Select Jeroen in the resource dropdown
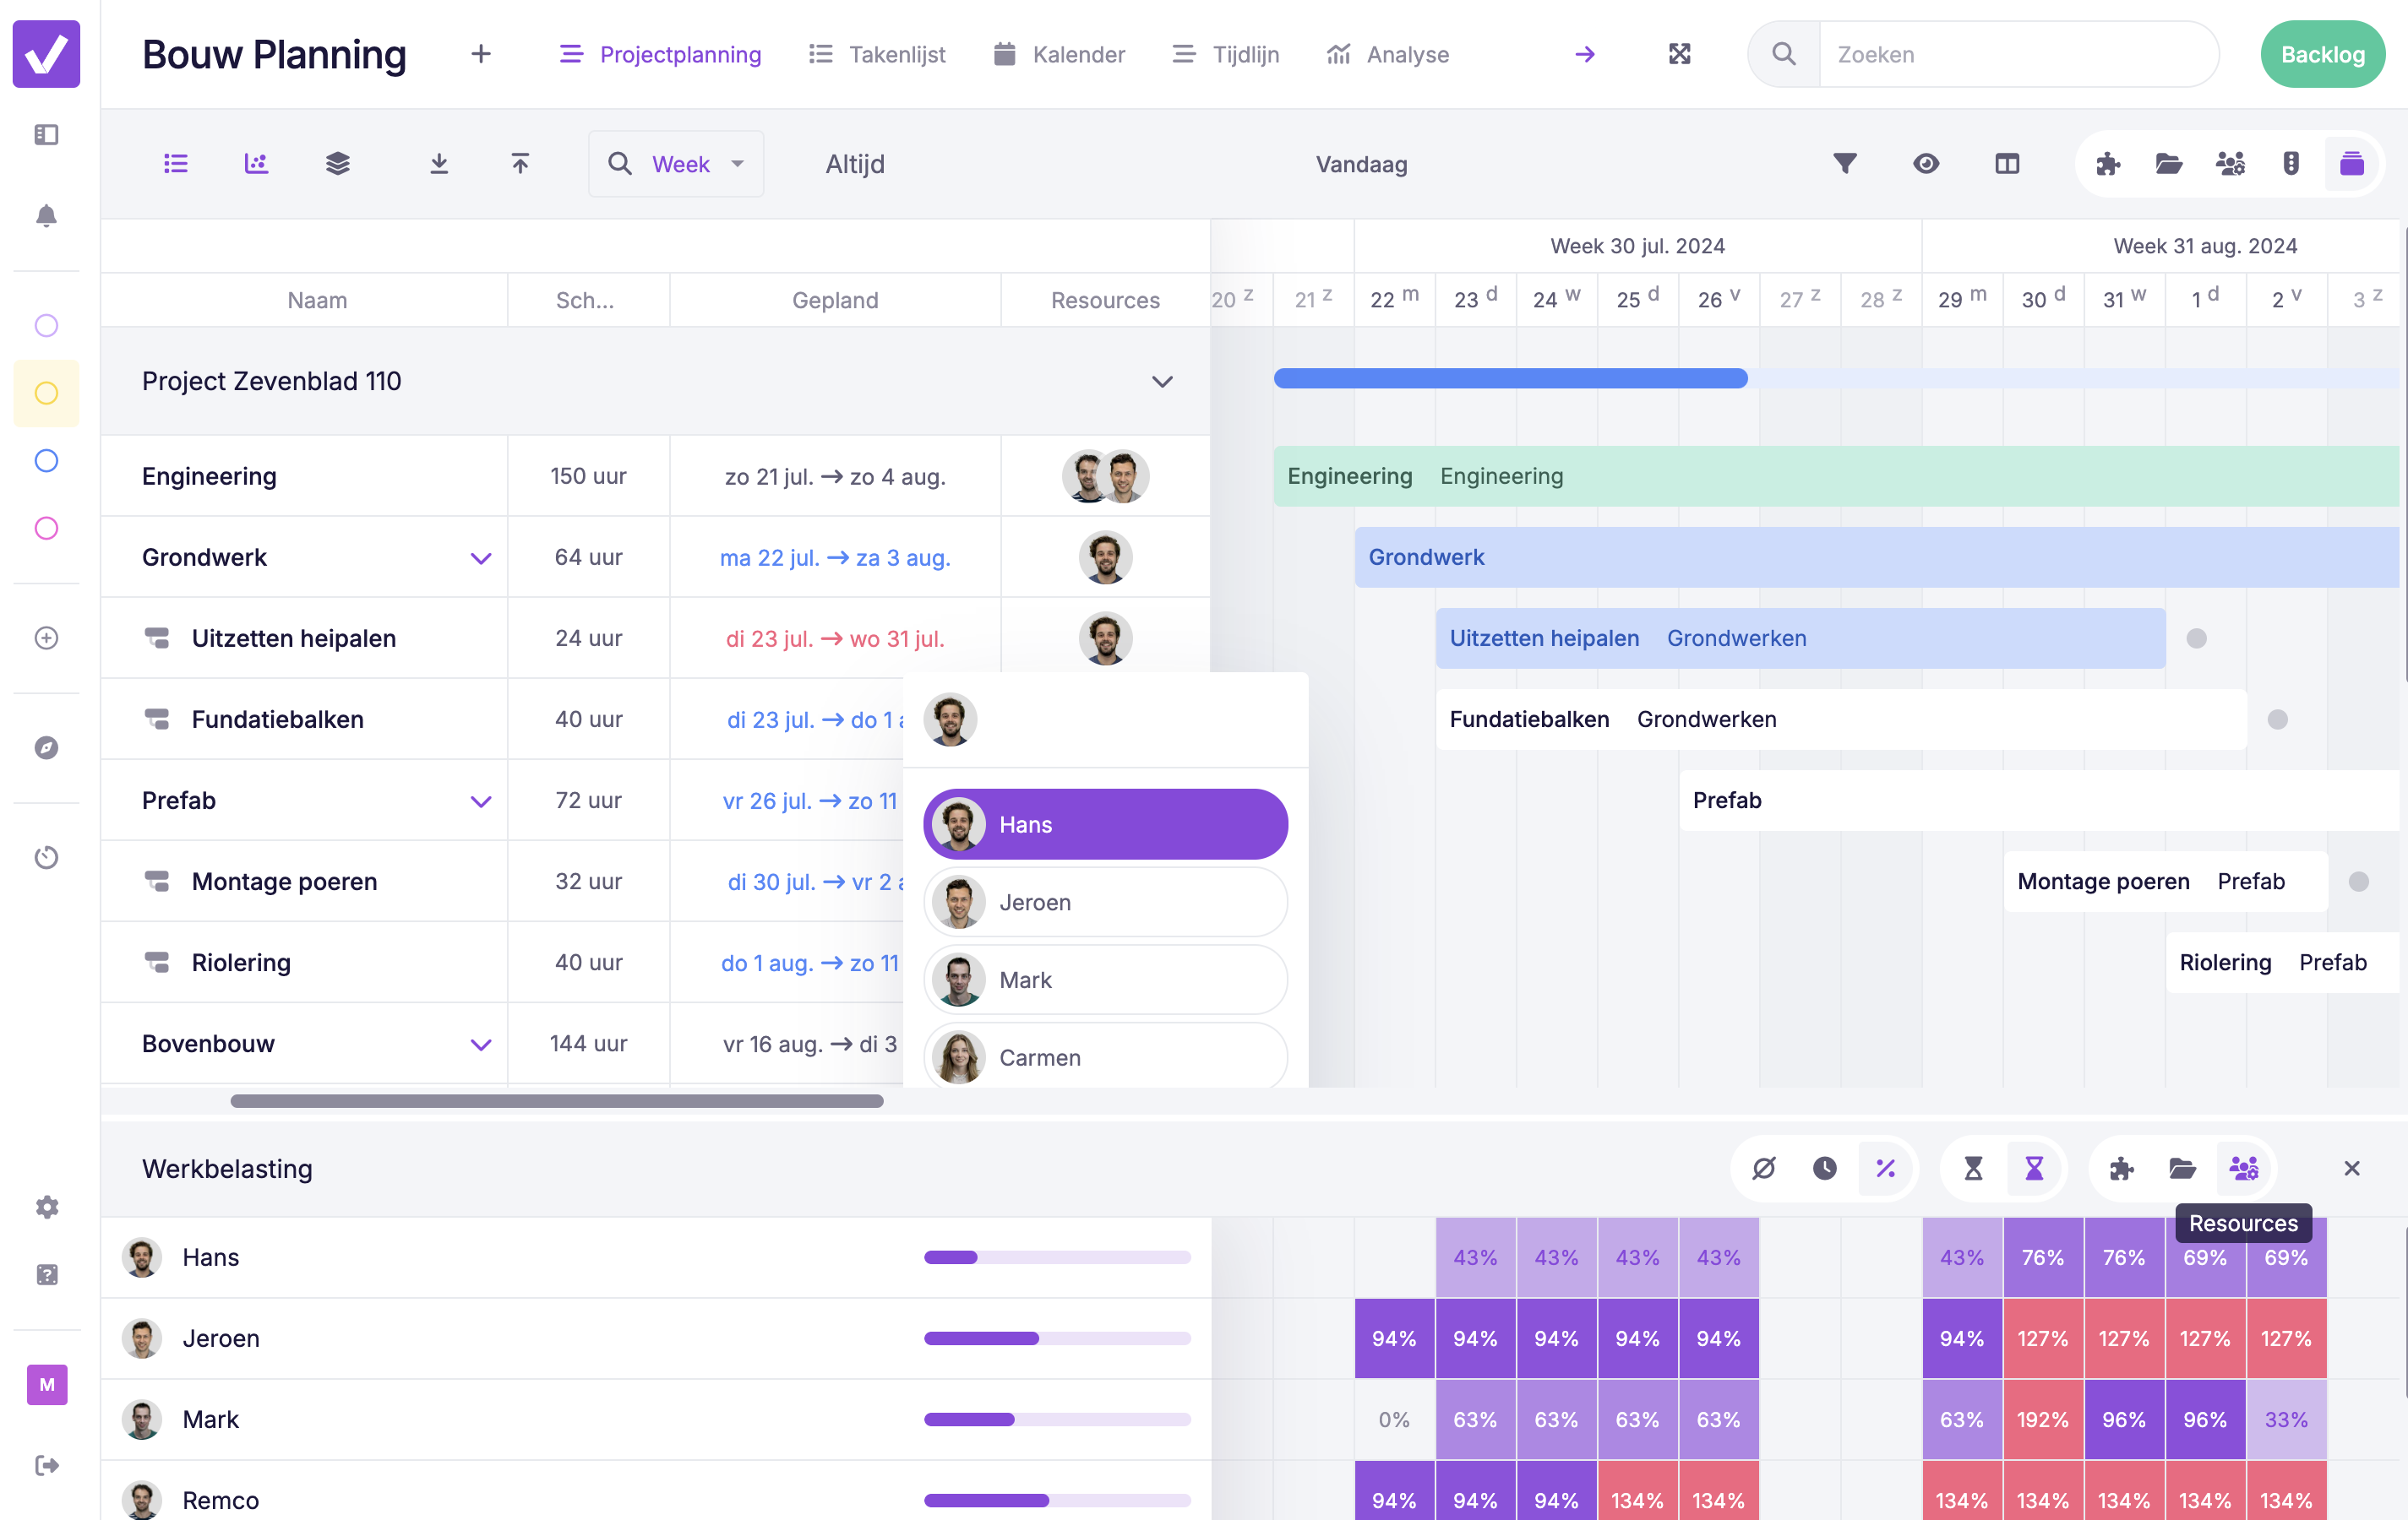The image size is (2408, 1520). click(1105, 903)
